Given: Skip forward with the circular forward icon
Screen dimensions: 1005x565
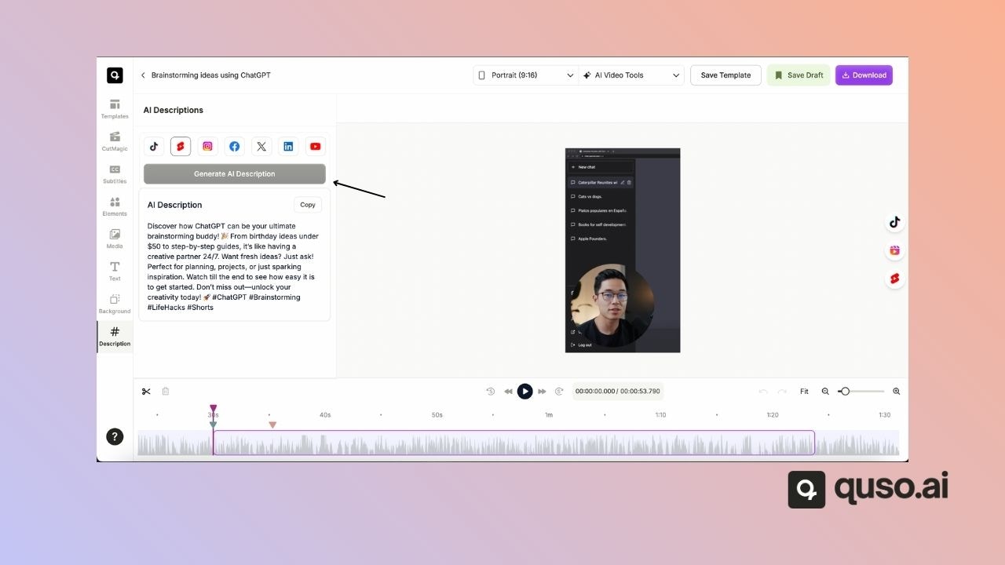Looking at the screenshot, I should tap(559, 391).
